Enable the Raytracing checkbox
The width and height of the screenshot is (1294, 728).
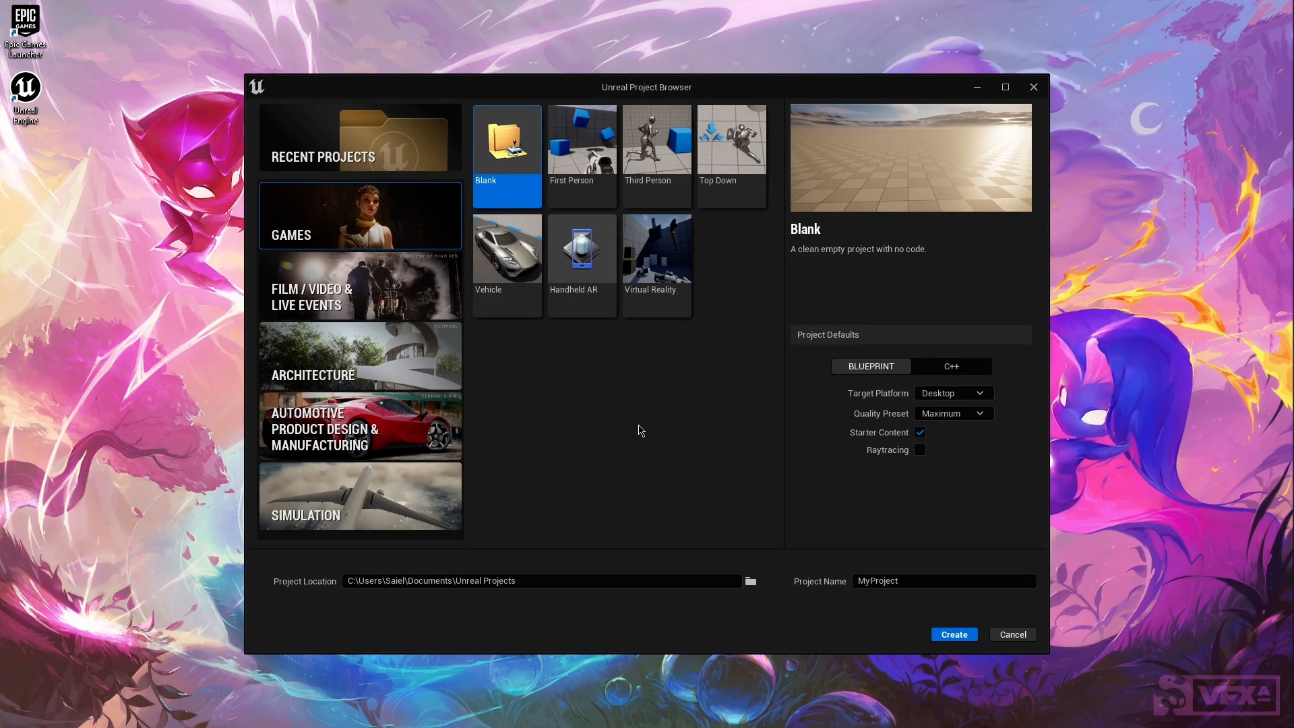[920, 450]
